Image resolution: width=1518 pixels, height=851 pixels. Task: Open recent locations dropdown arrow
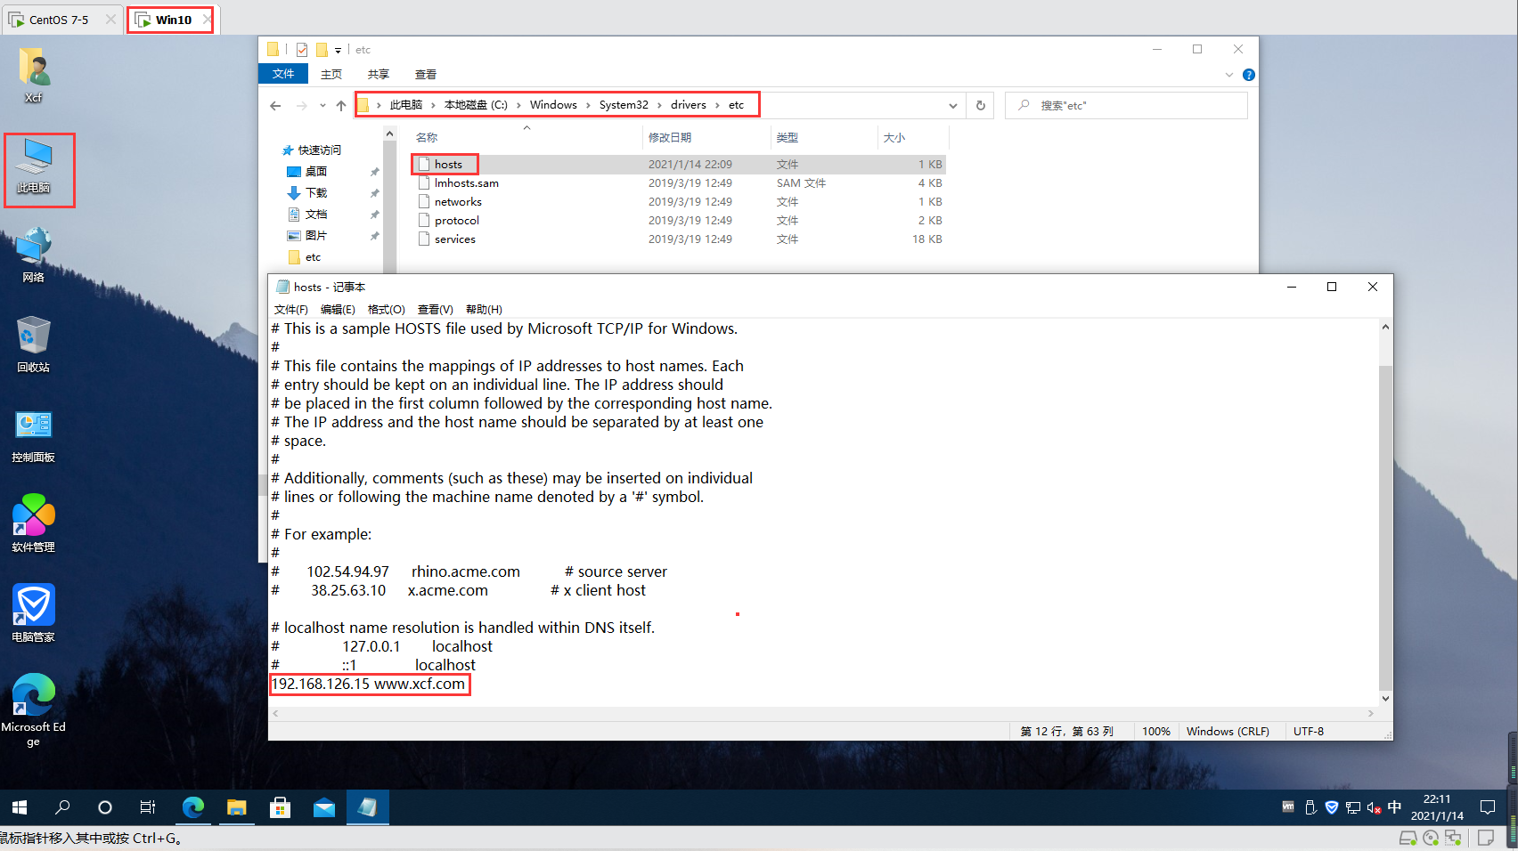[x=322, y=106]
